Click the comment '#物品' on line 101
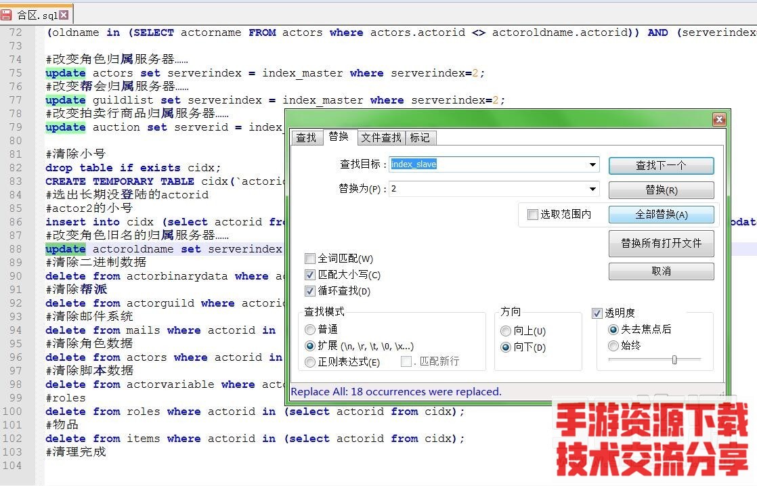This screenshot has width=757, height=486. tap(62, 424)
